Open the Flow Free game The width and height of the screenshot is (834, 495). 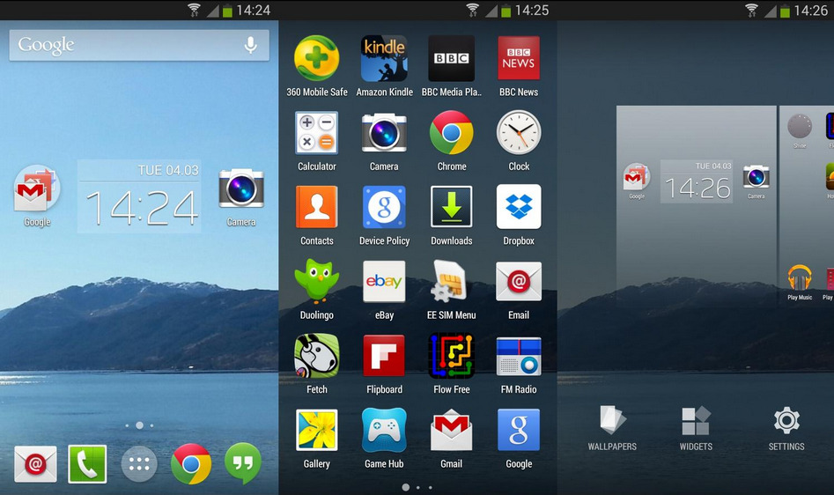pyautogui.click(x=451, y=356)
